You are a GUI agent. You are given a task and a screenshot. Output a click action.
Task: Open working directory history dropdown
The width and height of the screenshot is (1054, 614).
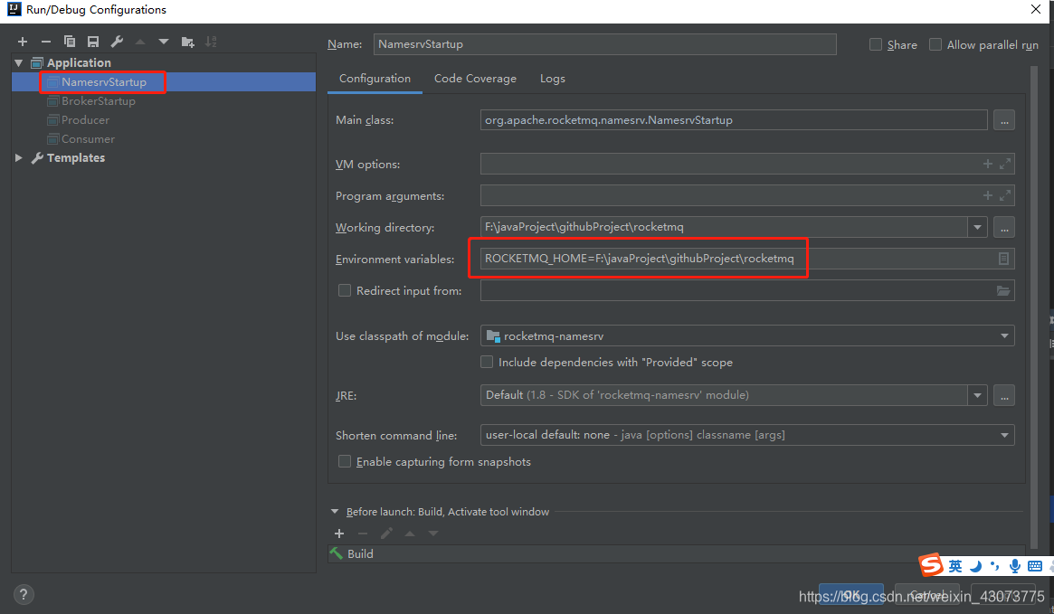tap(977, 227)
